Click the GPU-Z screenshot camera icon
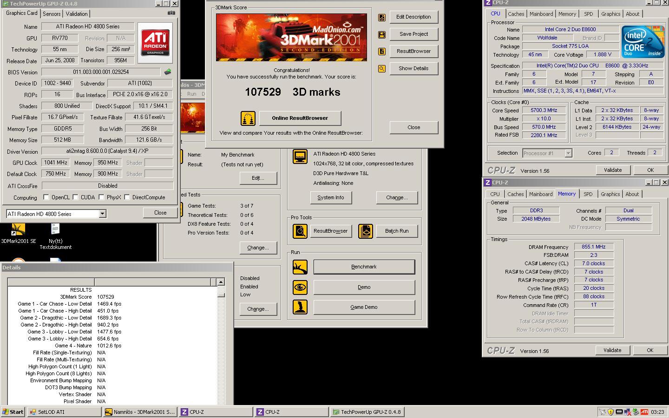This screenshot has width=669, height=418. click(171, 13)
